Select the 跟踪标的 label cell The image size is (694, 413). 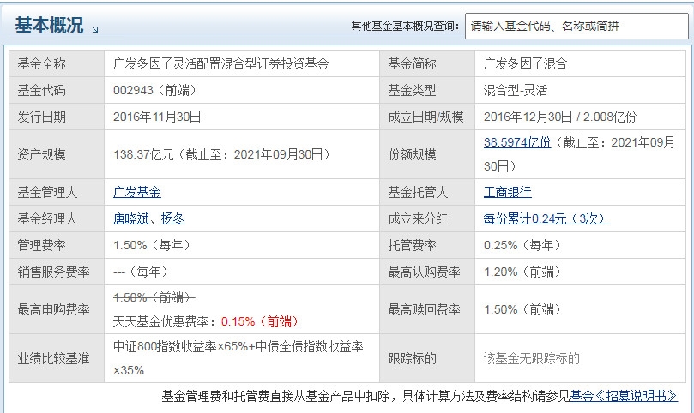[x=427, y=358]
